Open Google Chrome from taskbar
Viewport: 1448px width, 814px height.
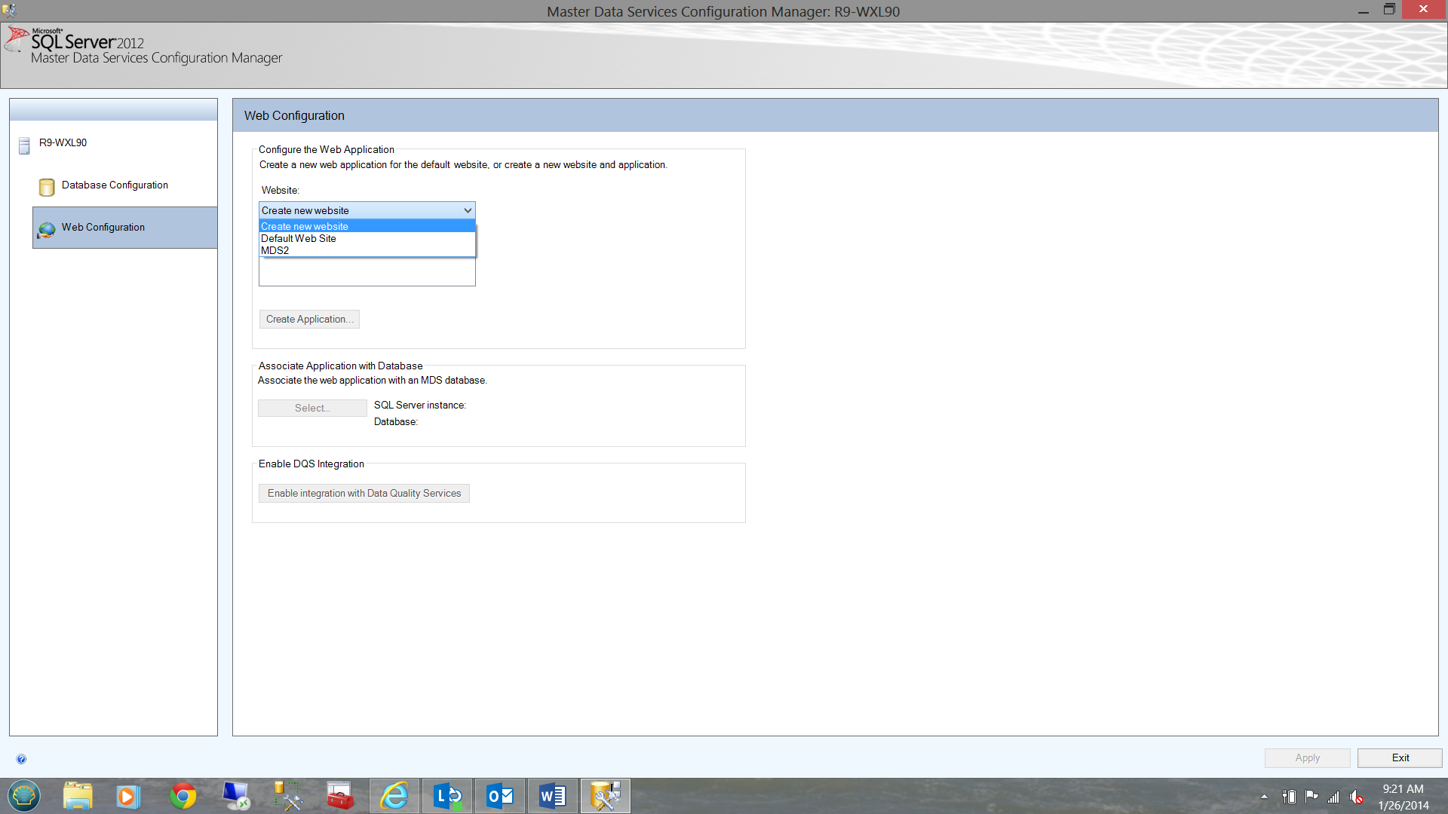(x=183, y=796)
